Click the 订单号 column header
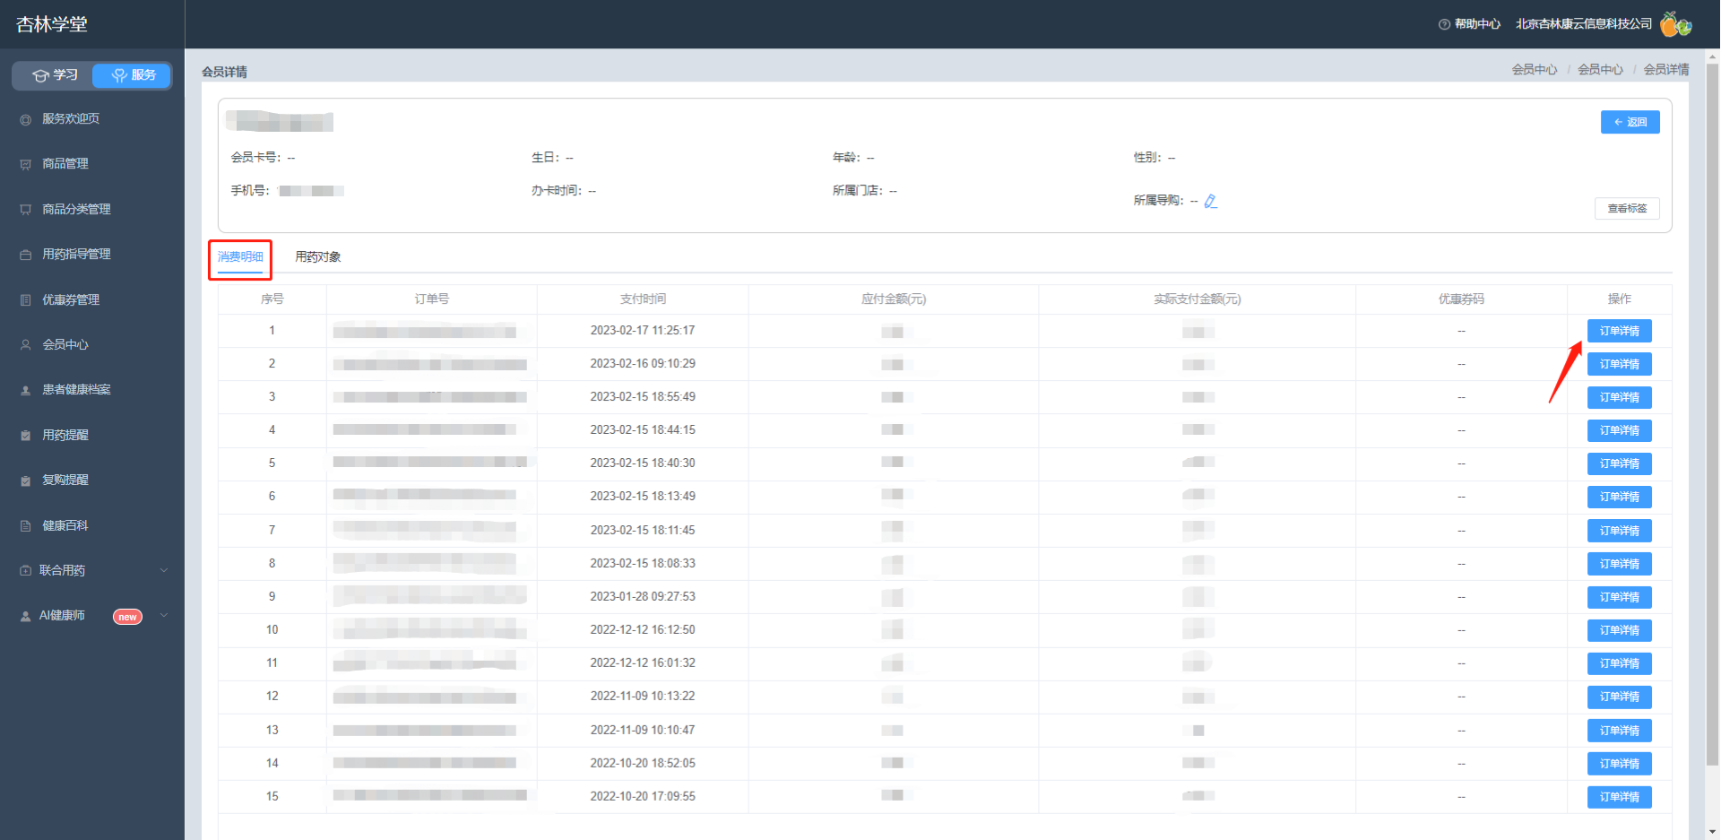Screen dimensions: 1721x840 [432, 299]
